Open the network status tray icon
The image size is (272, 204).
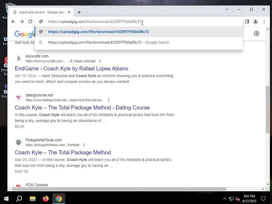click(231, 199)
